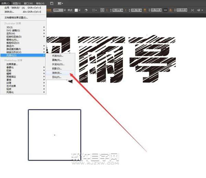Expand the 路径查找器(F) pathfinder submenu
Screen dimensions: 206x178
23,49
